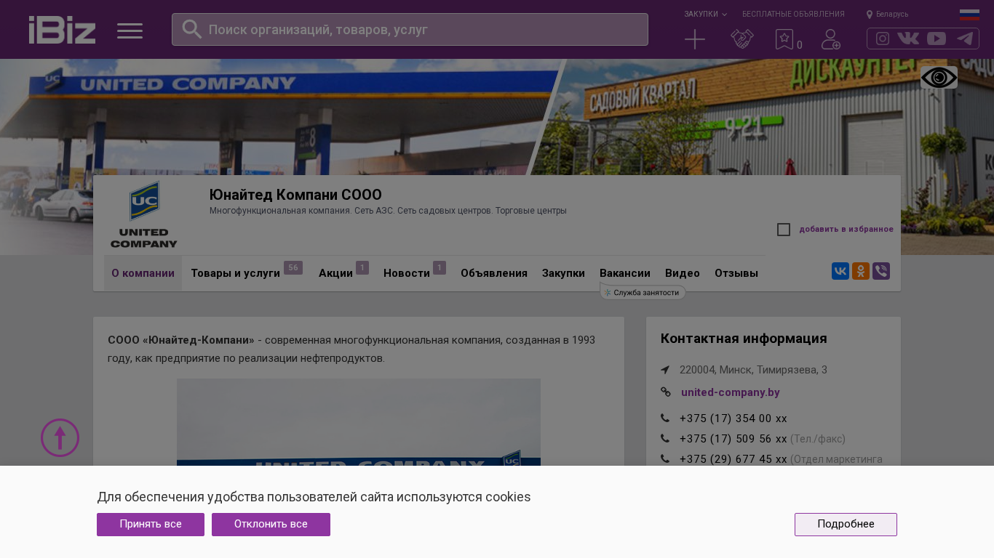Screen dimensions: 994x558
Task: Click the accessibility eye icon
Action: [939, 78]
